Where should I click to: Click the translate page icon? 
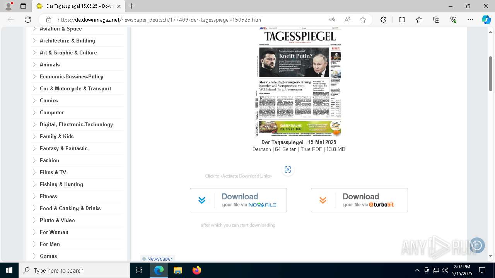click(332, 20)
